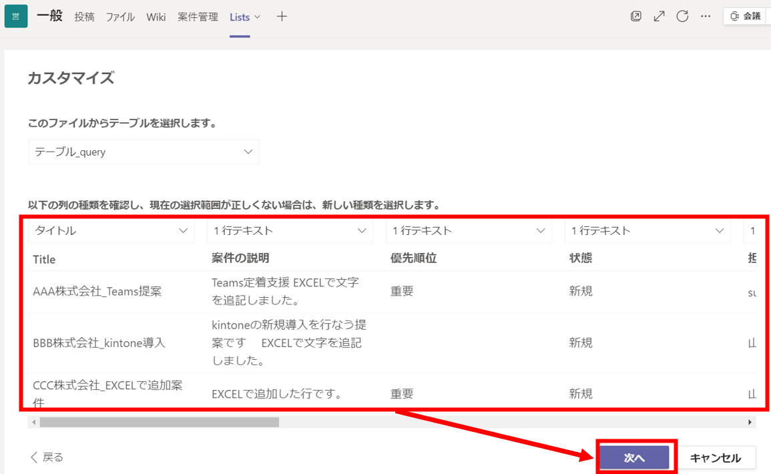Click the horizontal table scrollbar
Screen dimensions: 771x474
(x=160, y=421)
